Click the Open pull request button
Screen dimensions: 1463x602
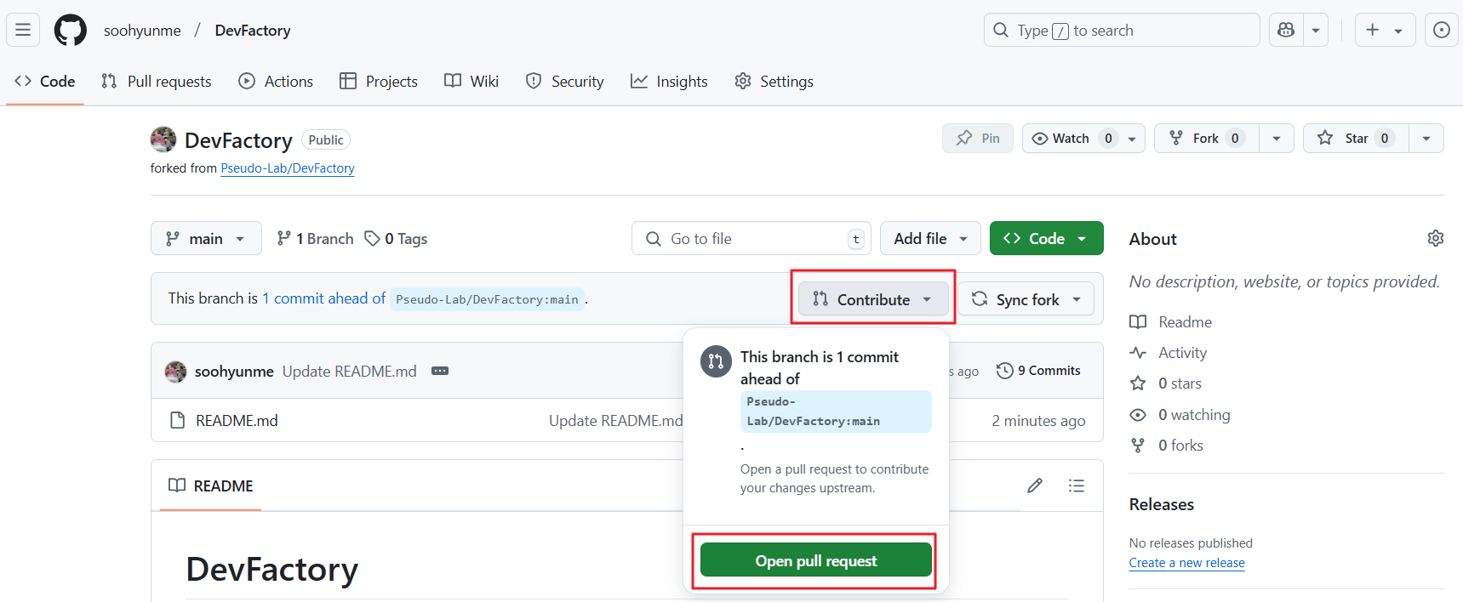[x=815, y=561]
